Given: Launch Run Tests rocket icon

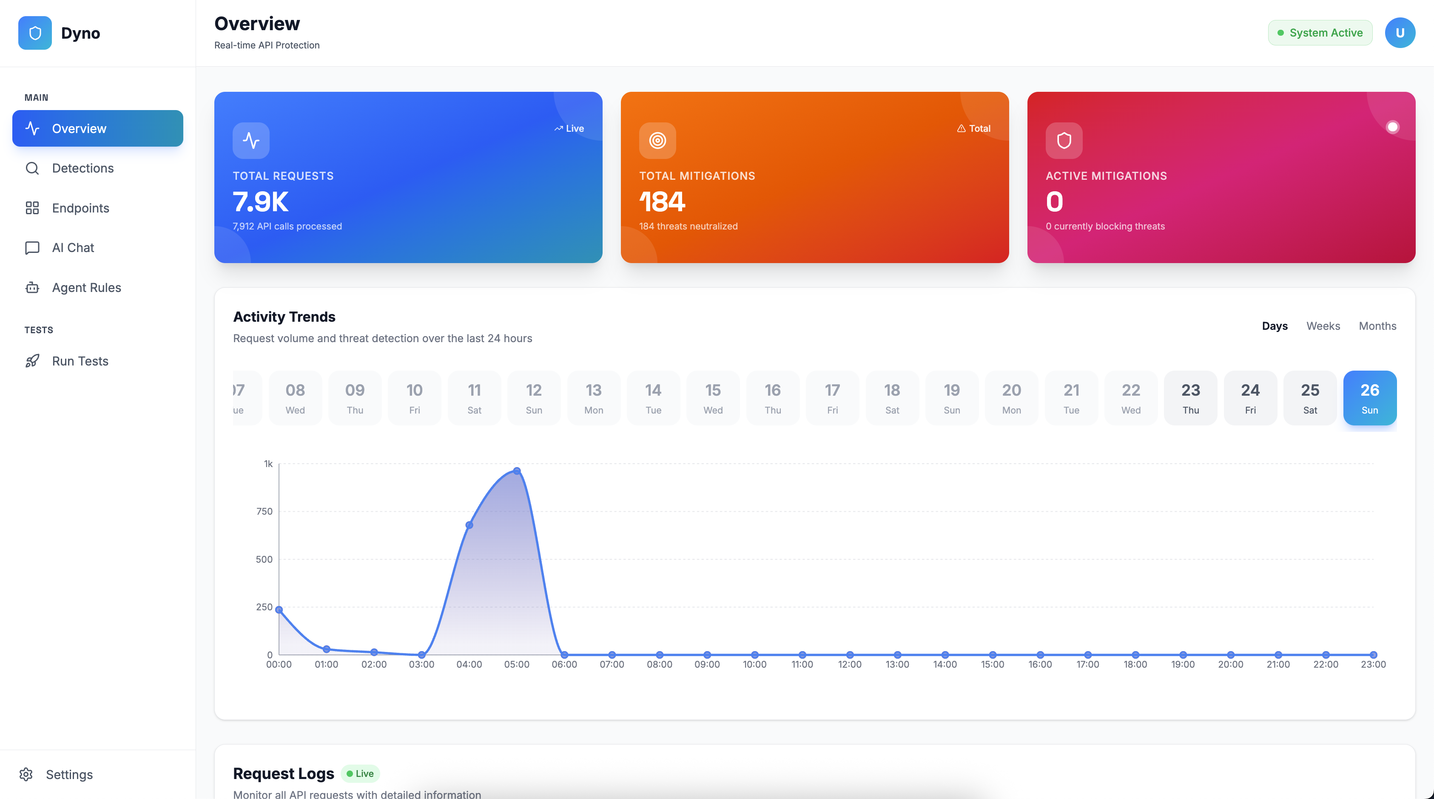Looking at the screenshot, I should tap(32, 361).
